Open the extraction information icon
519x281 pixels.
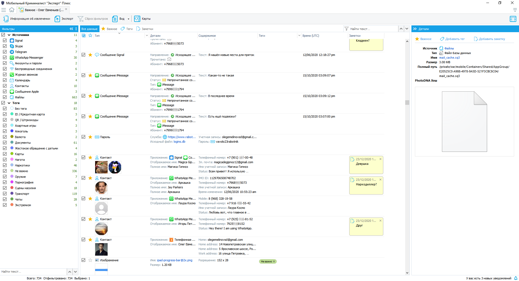coord(6,19)
